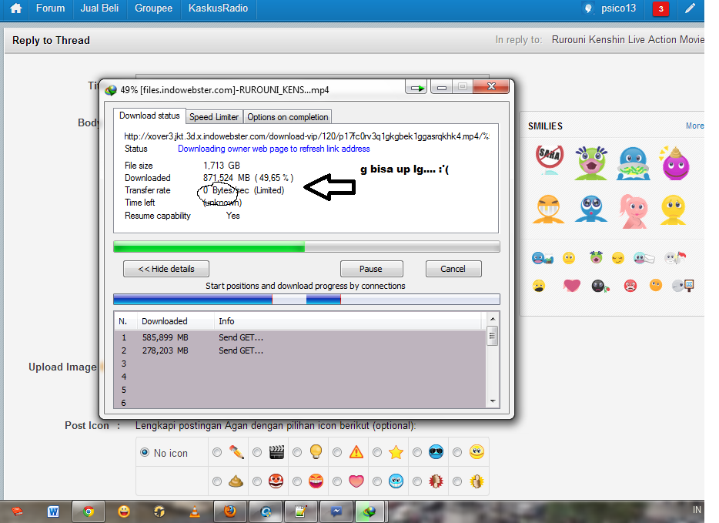Open the Groupee menu item
Image resolution: width=719 pixels, height=523 pixels.
(x=154, y=8)
